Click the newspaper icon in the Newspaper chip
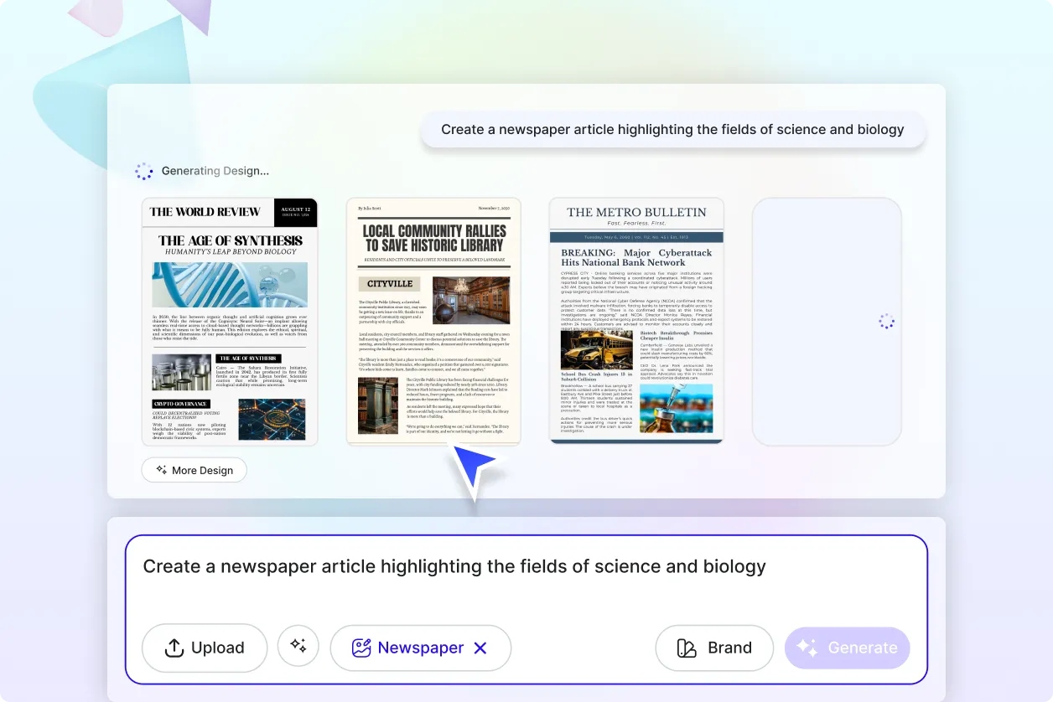This screenshot has width=1053, height=702. (x=361, y=648)
